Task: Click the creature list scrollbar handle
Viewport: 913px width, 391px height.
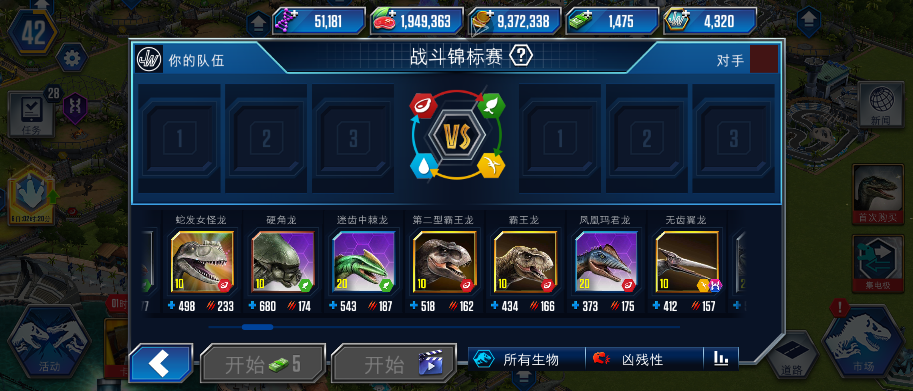Action: click(x=257, y=327)
